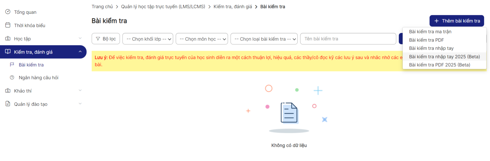Click the Ngân hàng câu hỏi question icon

click(x=12, y=78)
